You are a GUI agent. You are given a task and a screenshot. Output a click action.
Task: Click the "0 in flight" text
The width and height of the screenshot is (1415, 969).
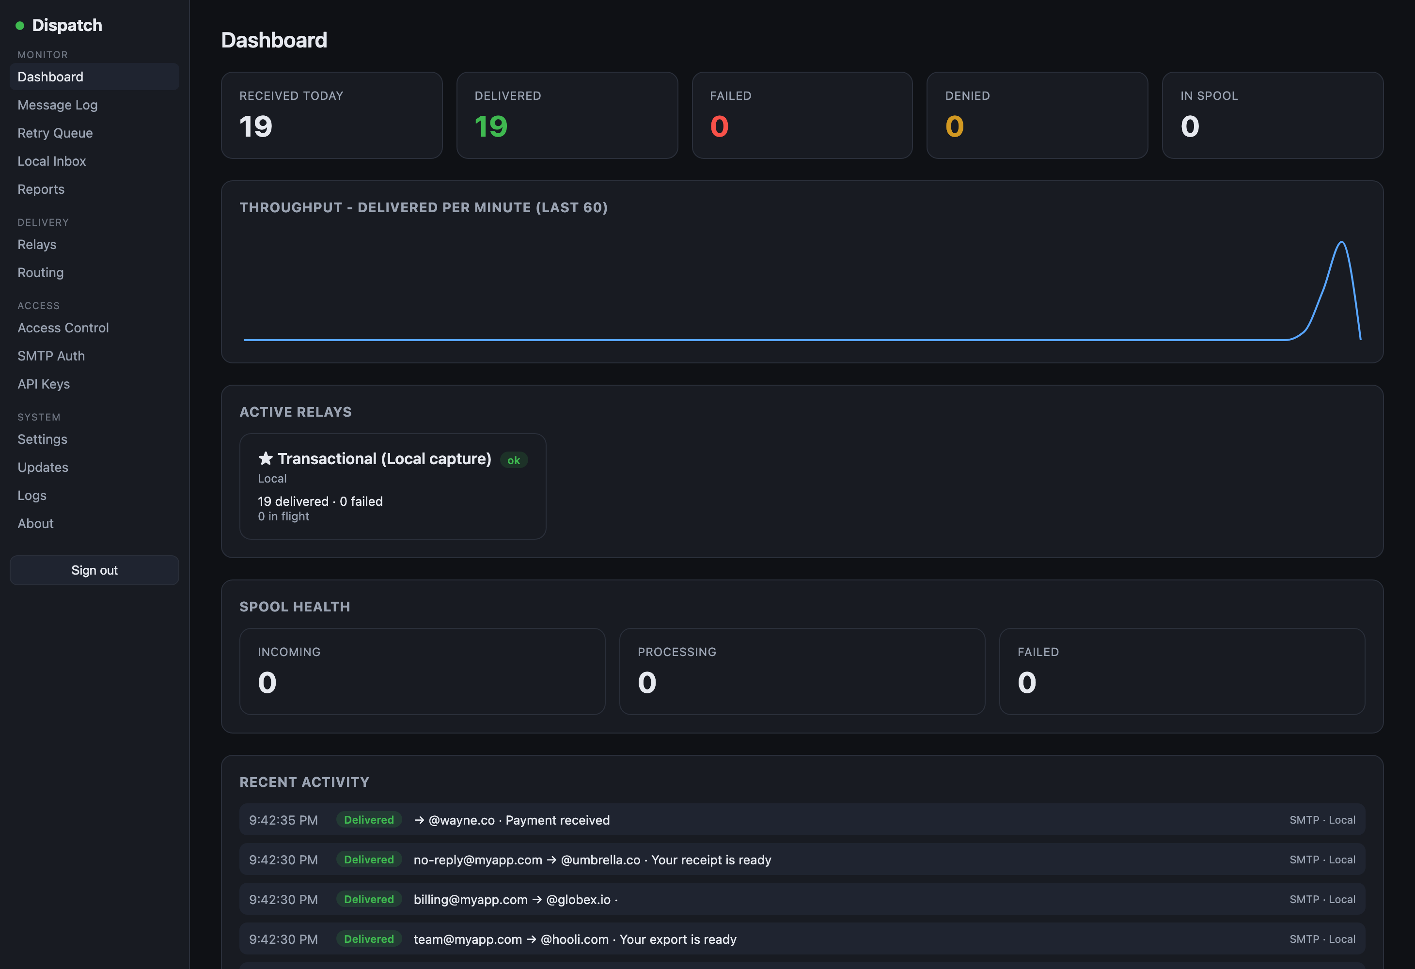coord(283,516)
